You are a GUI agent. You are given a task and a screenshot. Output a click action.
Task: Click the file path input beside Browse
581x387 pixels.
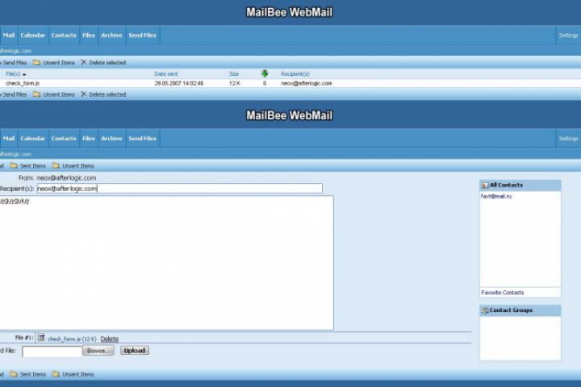(x=52, y=351)
